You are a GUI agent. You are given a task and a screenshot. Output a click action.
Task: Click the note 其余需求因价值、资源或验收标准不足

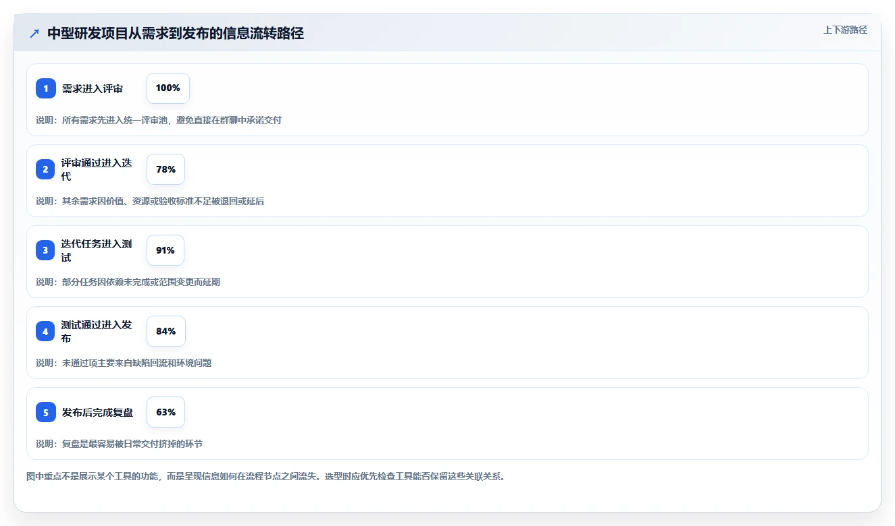(x=150, y=201)
